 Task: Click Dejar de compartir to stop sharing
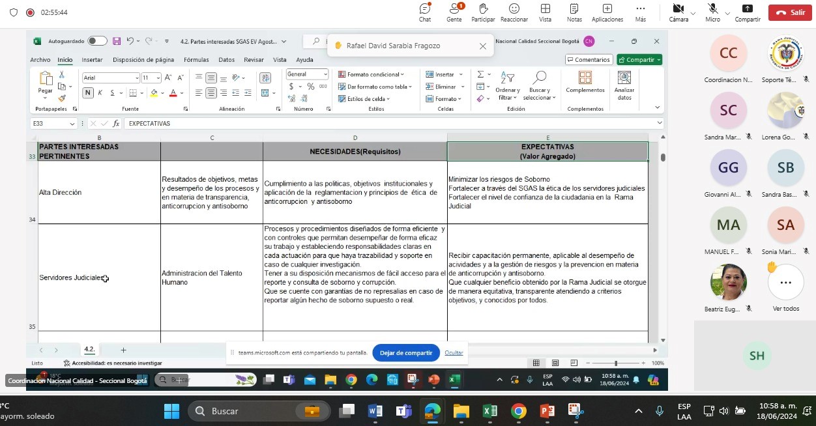(x=406, y=353)
